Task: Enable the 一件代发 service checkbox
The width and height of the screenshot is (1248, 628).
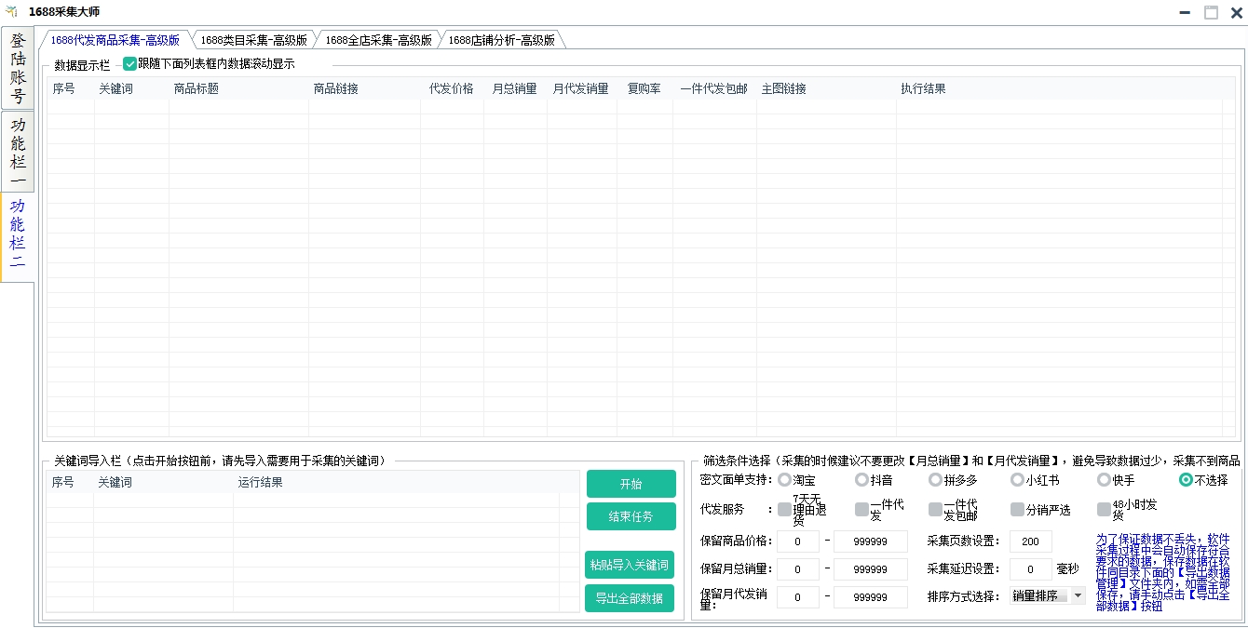Action: tap(861, 509)
